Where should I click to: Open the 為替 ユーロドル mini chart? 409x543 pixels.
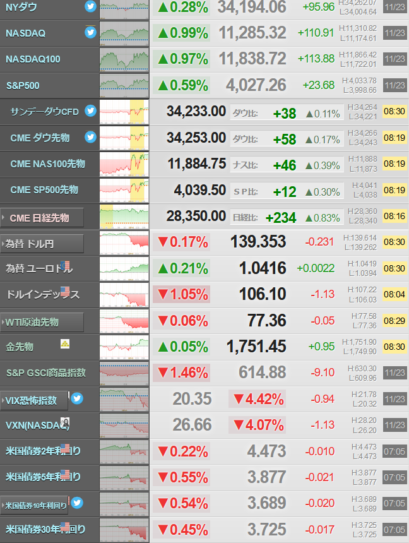[x=124, y=269]
